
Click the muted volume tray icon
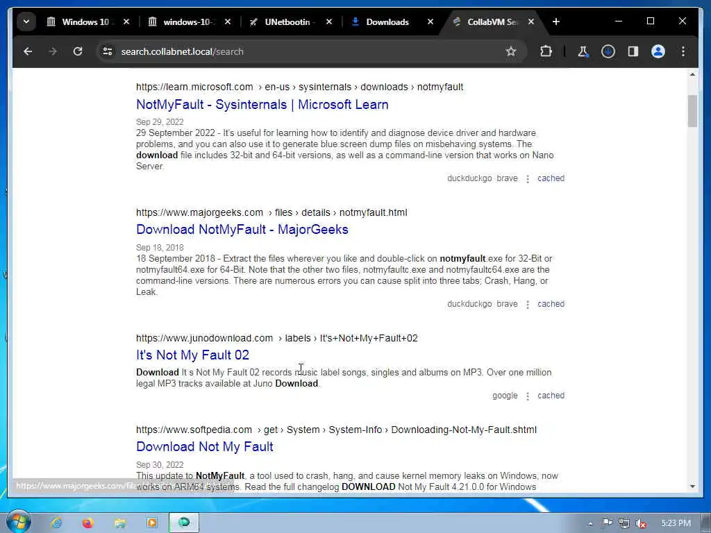(641, 523)
